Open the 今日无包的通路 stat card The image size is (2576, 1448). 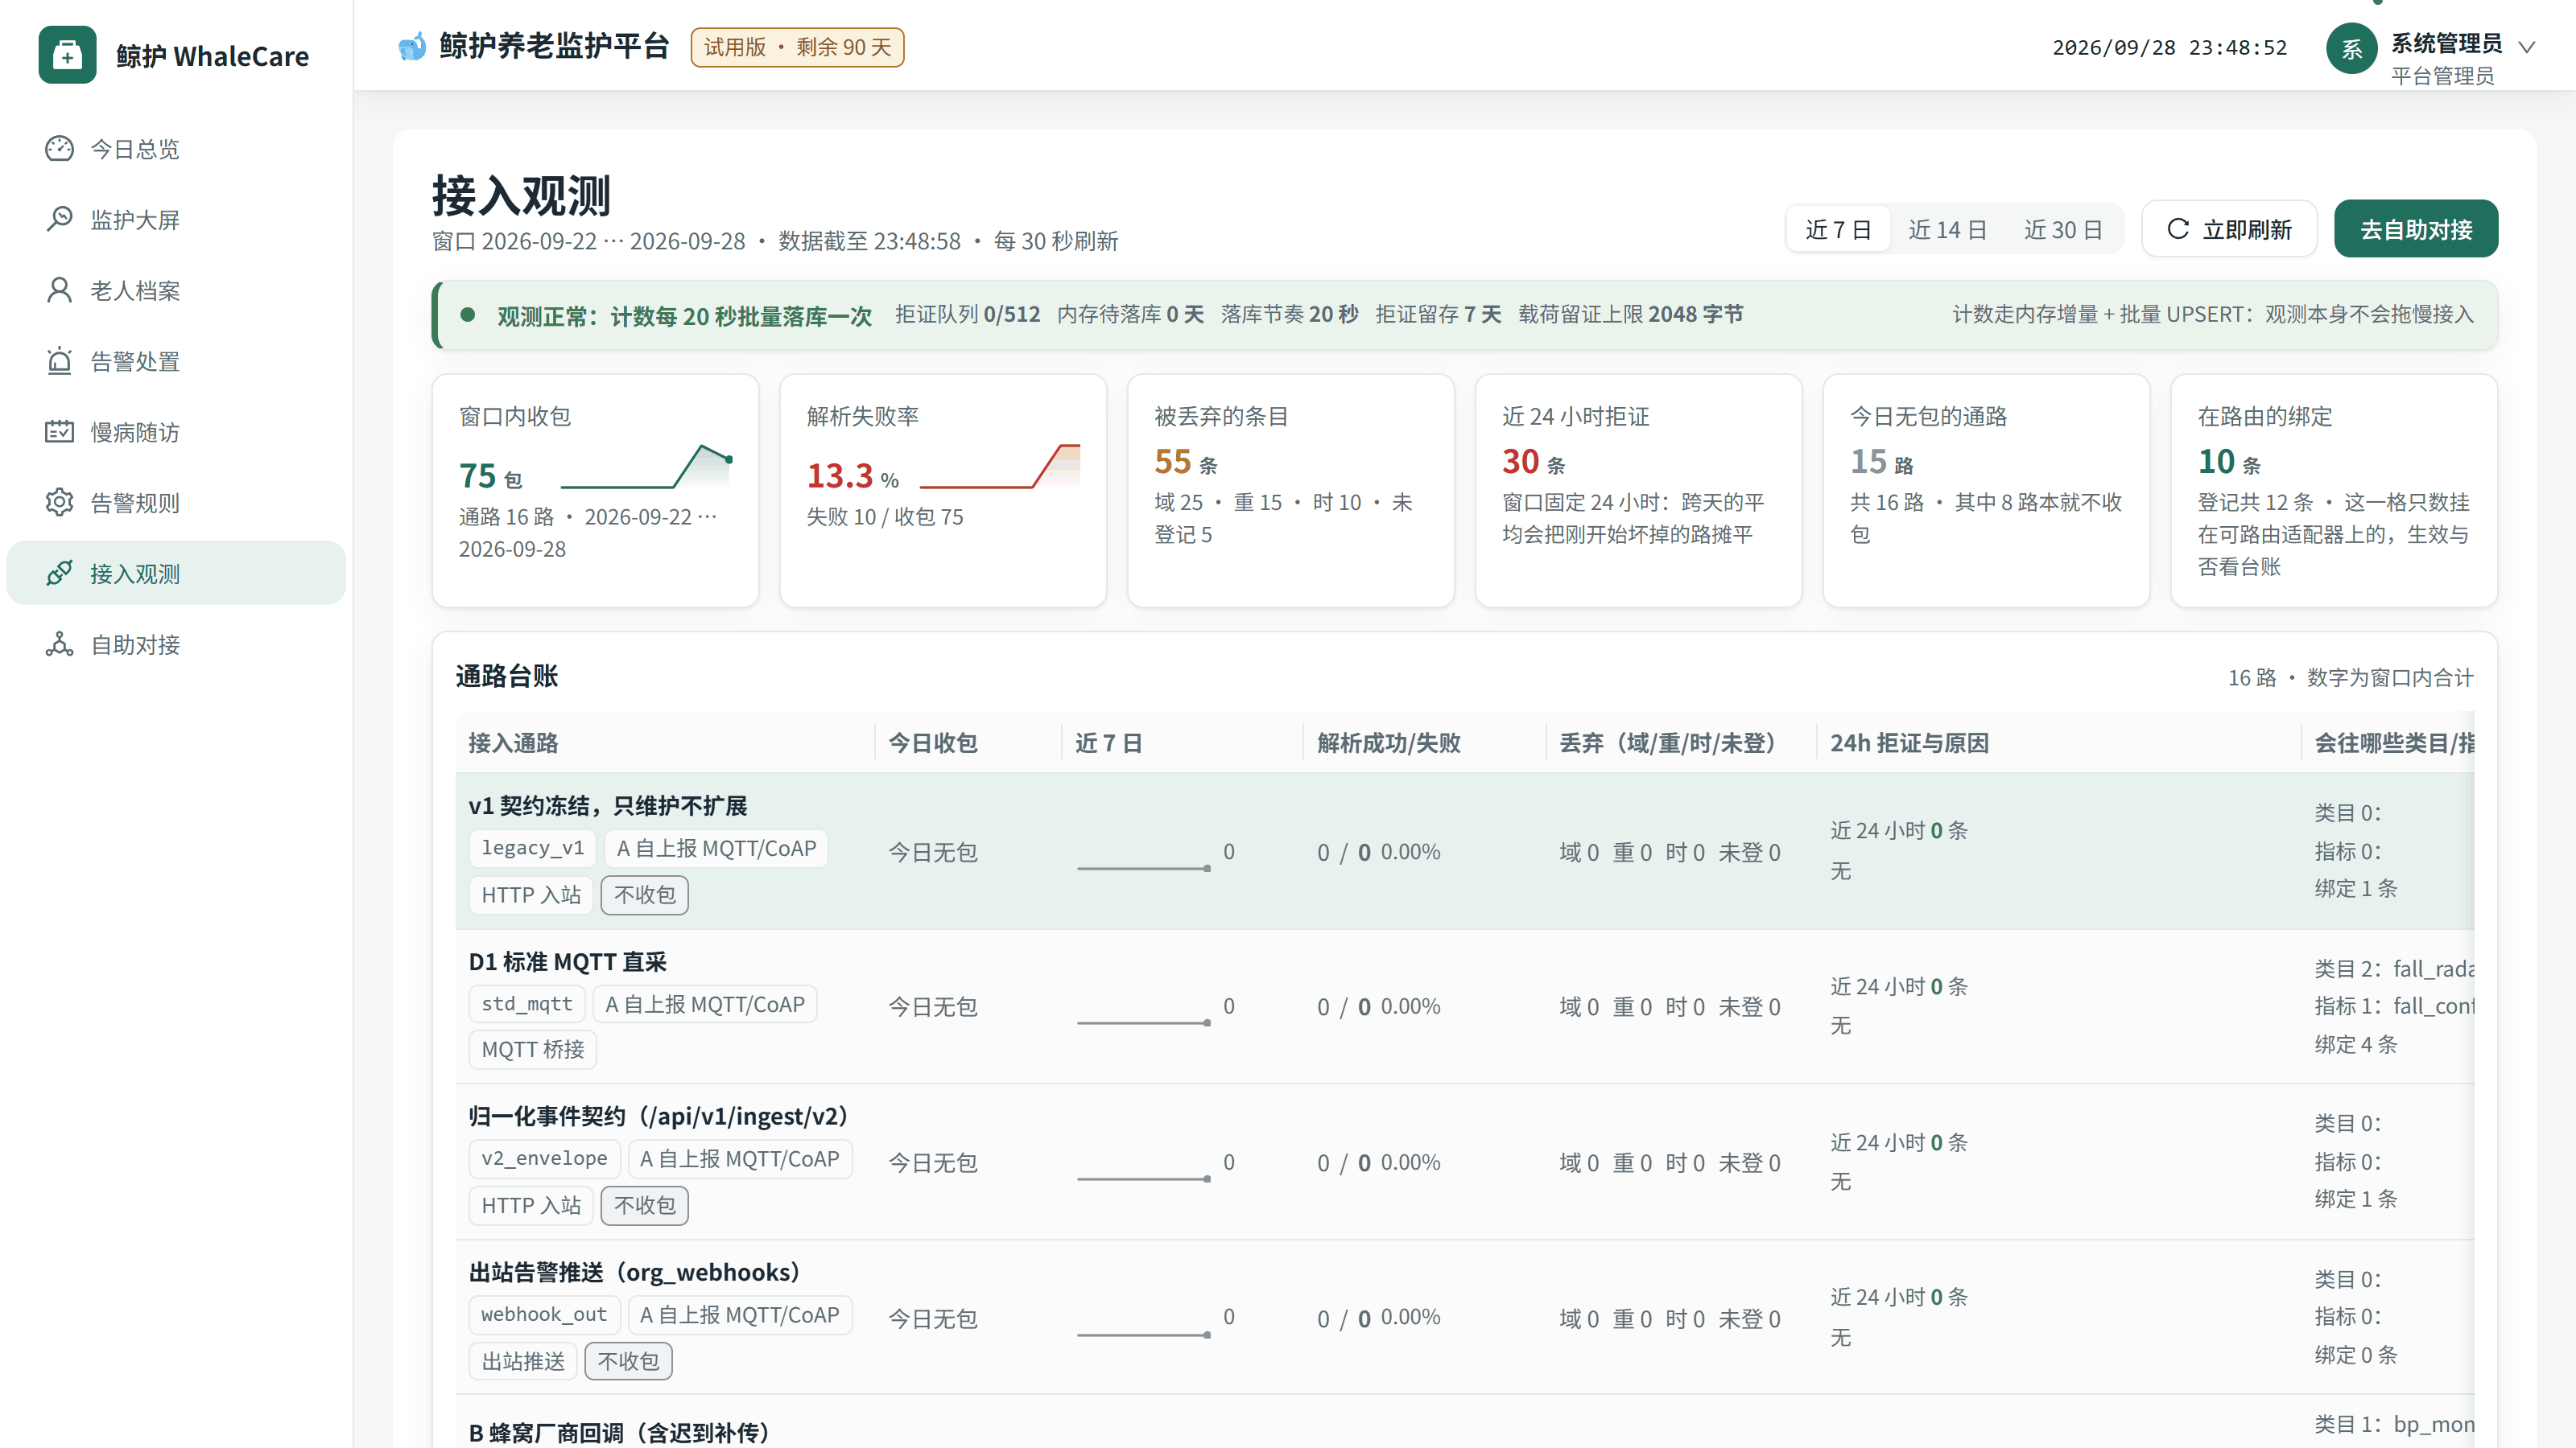[1986, 490]
